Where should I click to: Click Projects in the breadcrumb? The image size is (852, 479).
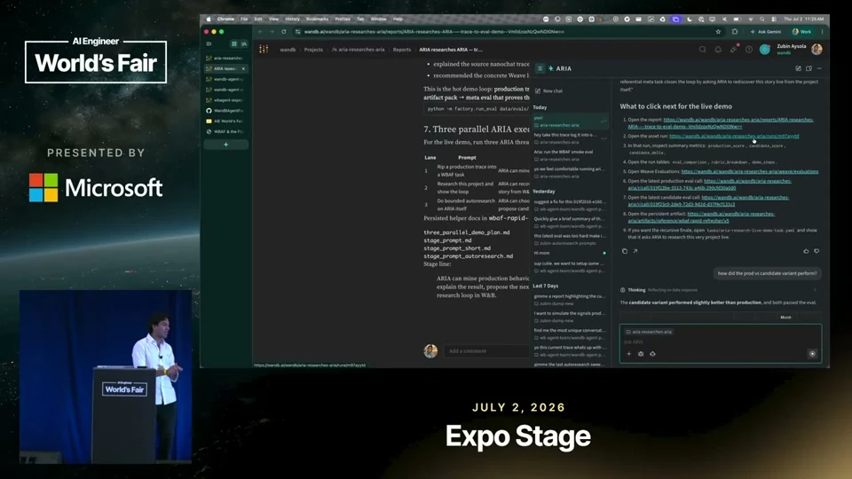pyautogui.click(x=313, y=50)
